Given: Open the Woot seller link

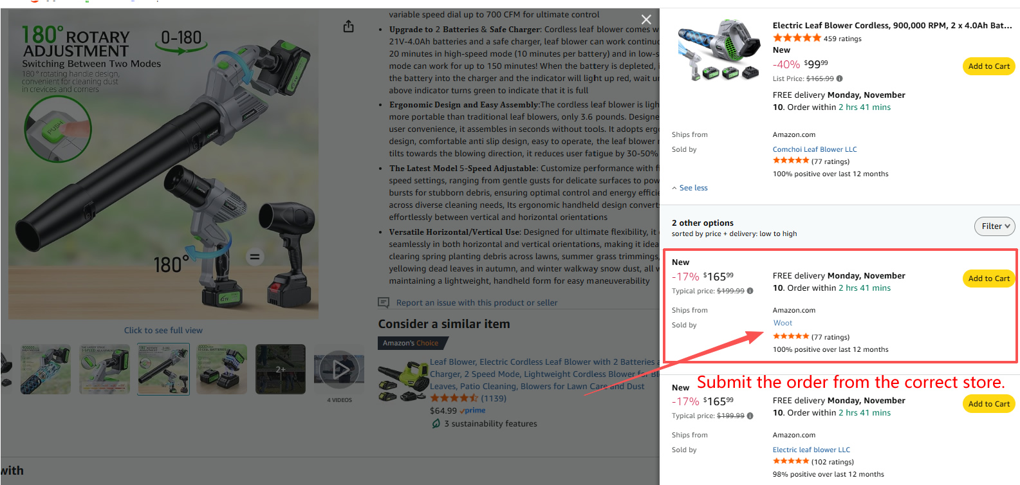Looking at the screenshot, I should tap(783, 324).
